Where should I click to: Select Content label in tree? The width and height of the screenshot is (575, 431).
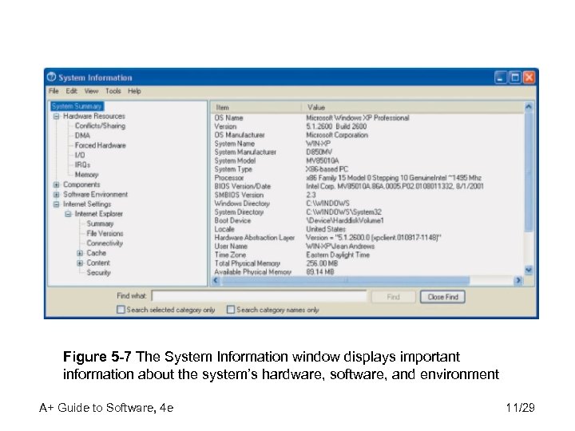[x=98, y=263]
